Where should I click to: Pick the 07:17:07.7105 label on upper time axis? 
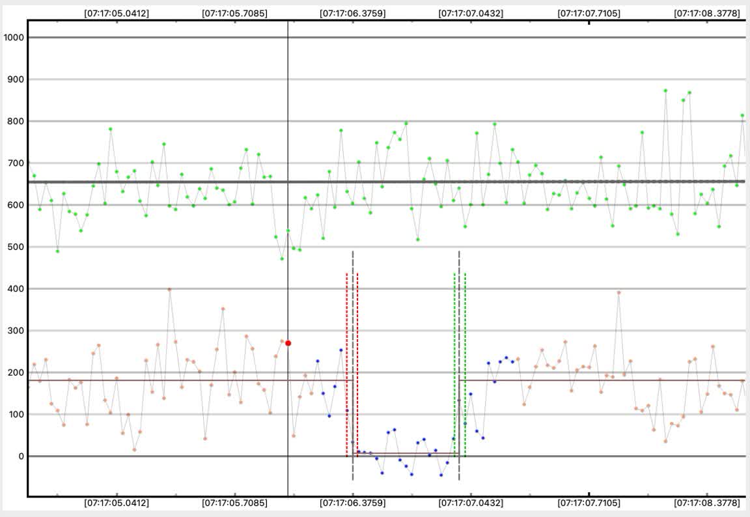tap(589, 12)
